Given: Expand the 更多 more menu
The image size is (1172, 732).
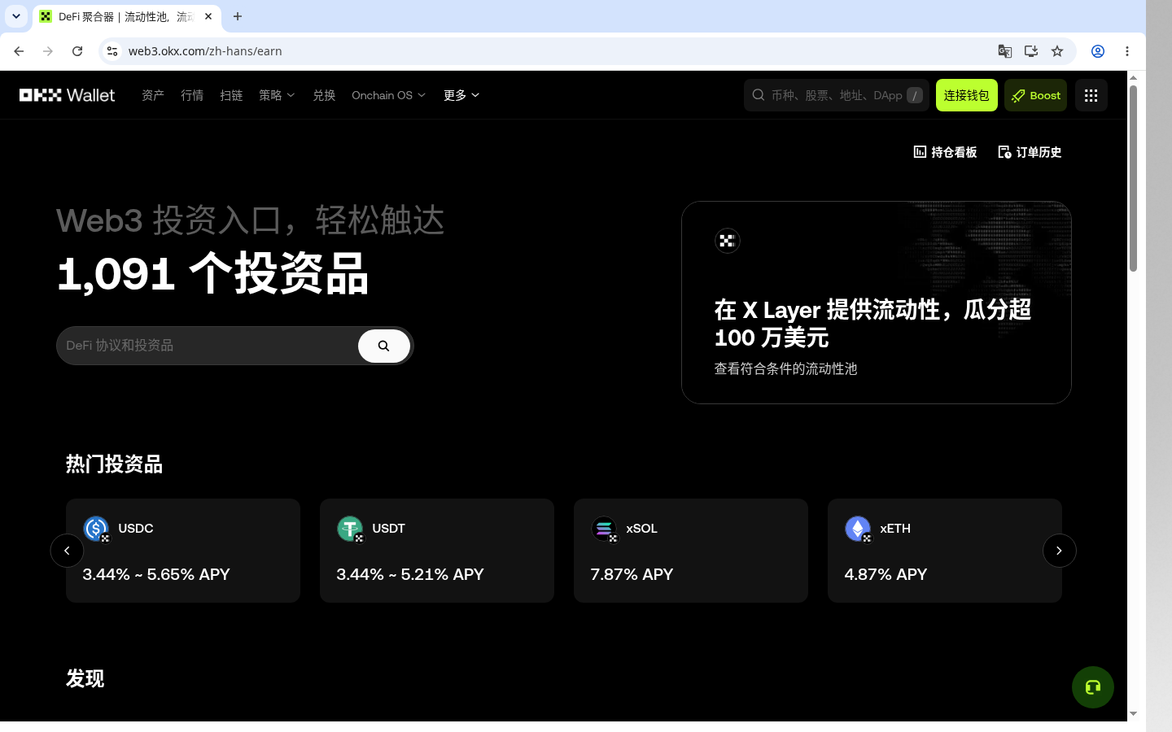Looking at the screenshot, I should point(461,95).
